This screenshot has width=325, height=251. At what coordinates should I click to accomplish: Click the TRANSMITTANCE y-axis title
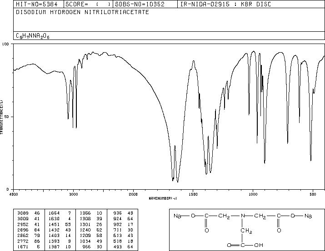(2, 117)
